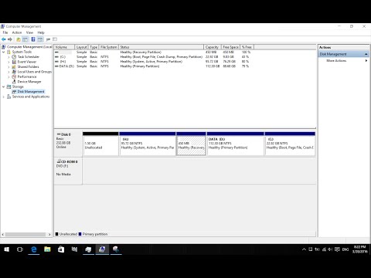Toggle Show/Hide Console Tree toolbar icon
This screenshot has width=371, height=278.
point(25,39)
